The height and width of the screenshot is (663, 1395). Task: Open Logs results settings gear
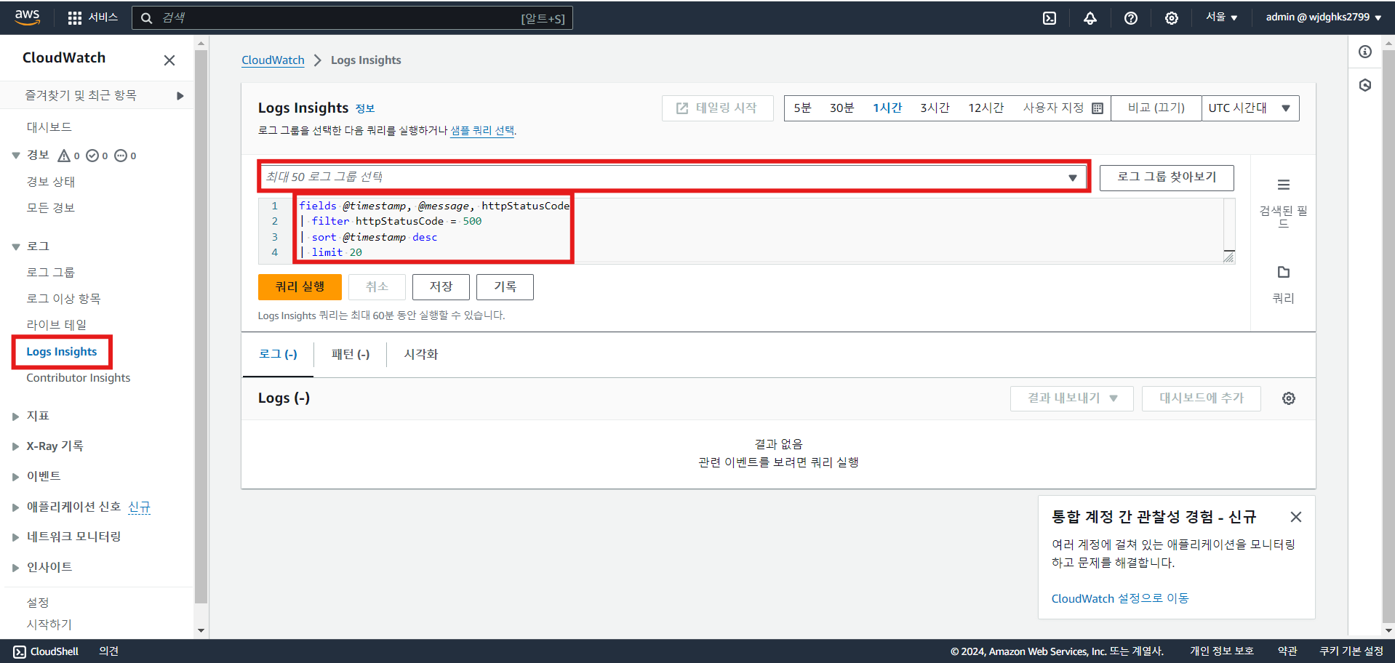1289,398
